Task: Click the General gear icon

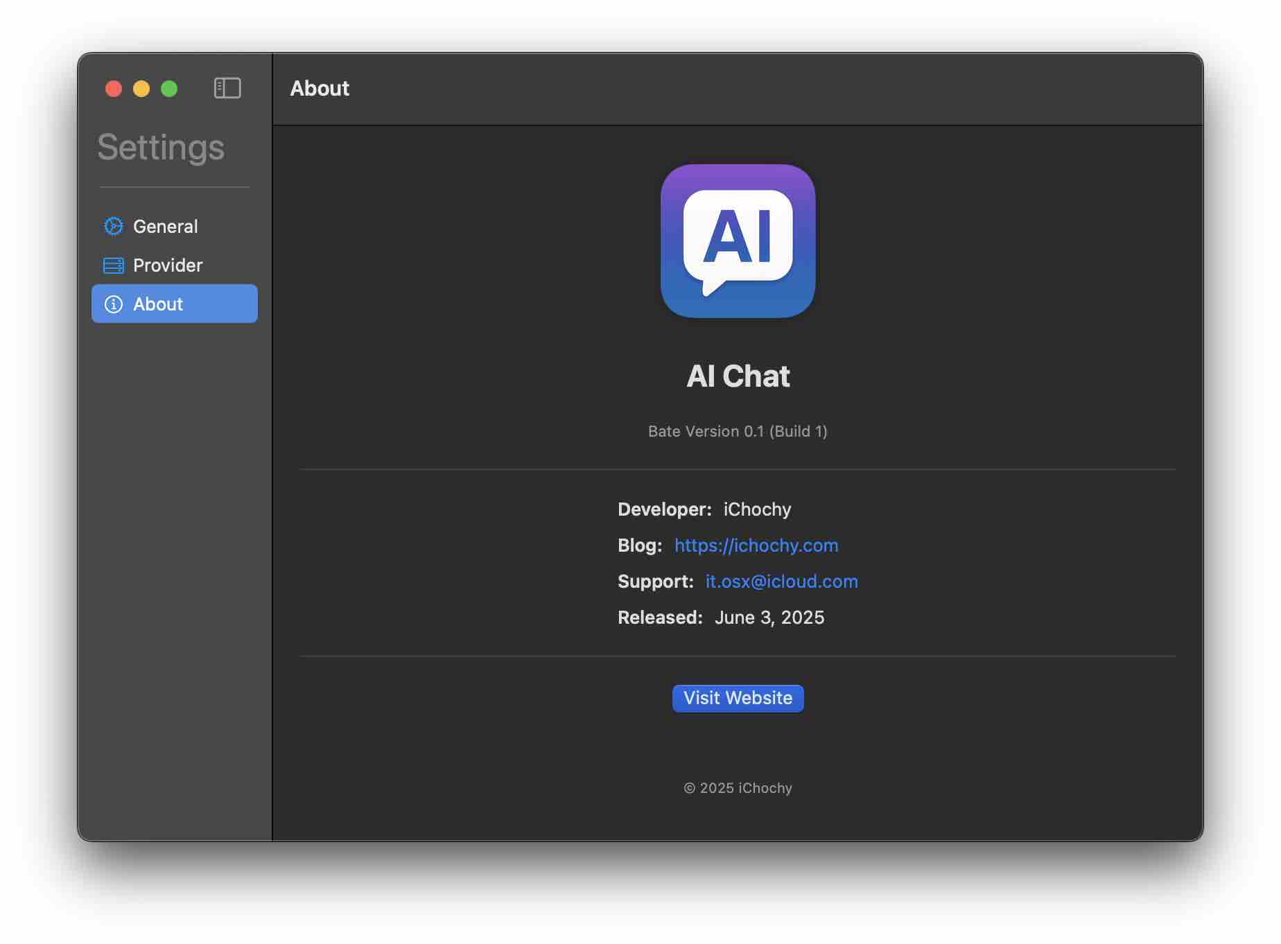Action: 114,227
